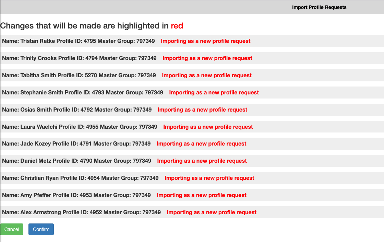Image resolution: width=384 pixels, height=242 pixels.
Task: Click red import status beside Jade Kozey
Action: [x=201, y=144]
